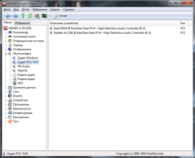Screen dimensions: 195x158
Task: Click PCI type cell of Realtek ALC269 row
Action: point(182,33)
